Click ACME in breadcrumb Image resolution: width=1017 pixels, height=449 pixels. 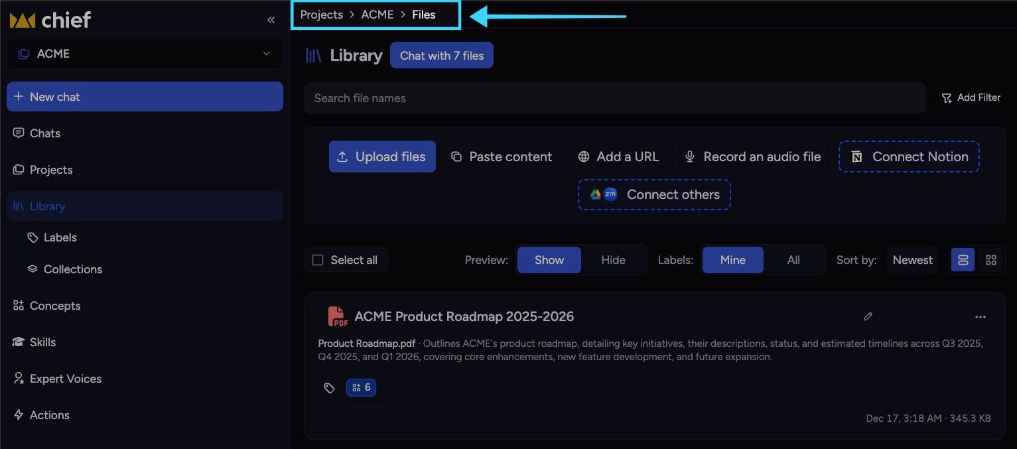click(377, 15)
